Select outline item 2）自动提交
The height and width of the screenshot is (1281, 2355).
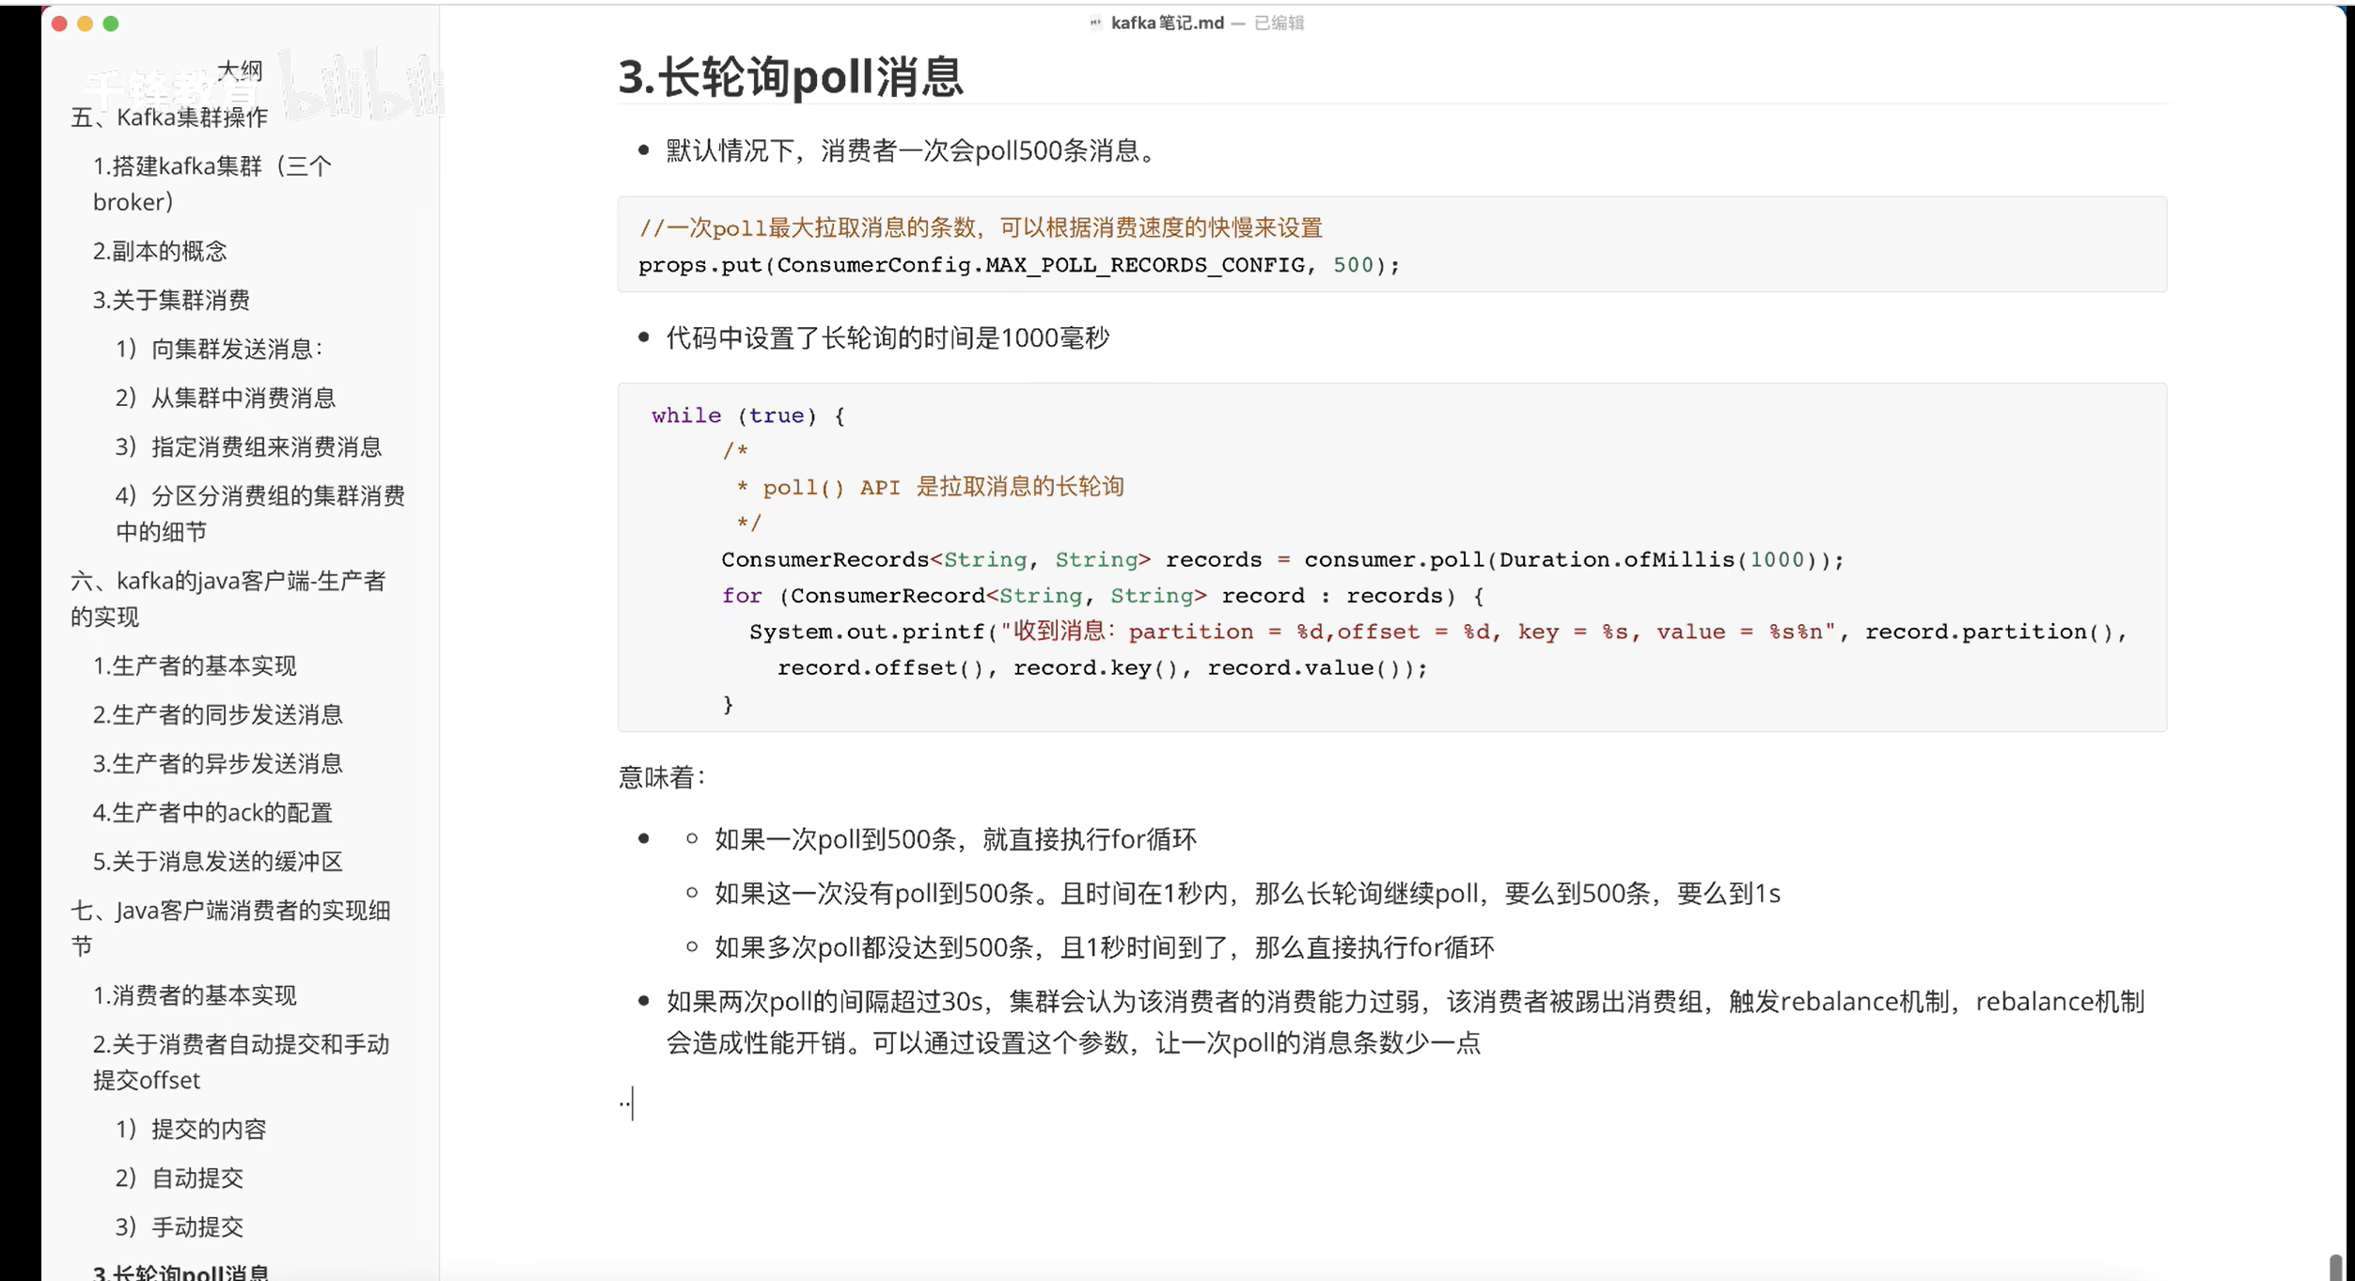coord(179,1178)
